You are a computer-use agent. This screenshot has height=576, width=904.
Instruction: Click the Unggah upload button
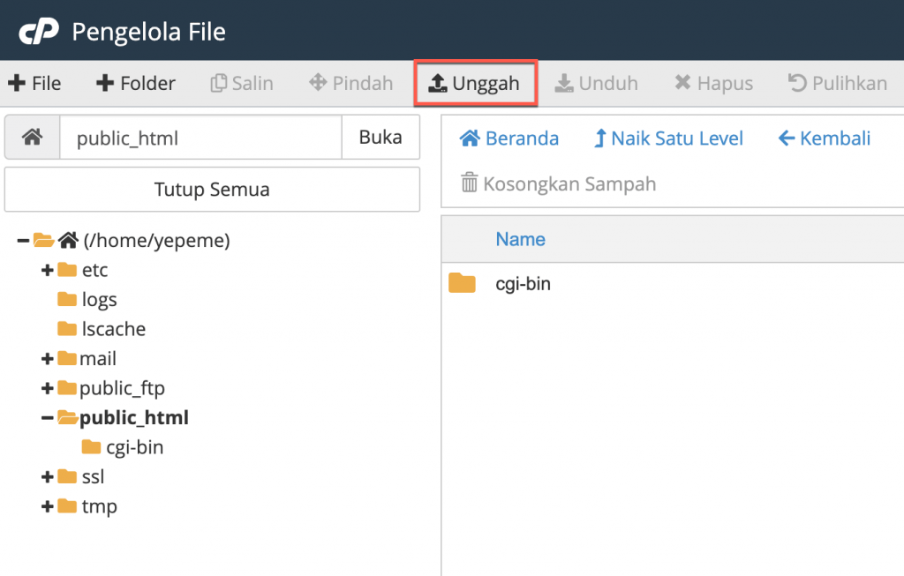475,84
